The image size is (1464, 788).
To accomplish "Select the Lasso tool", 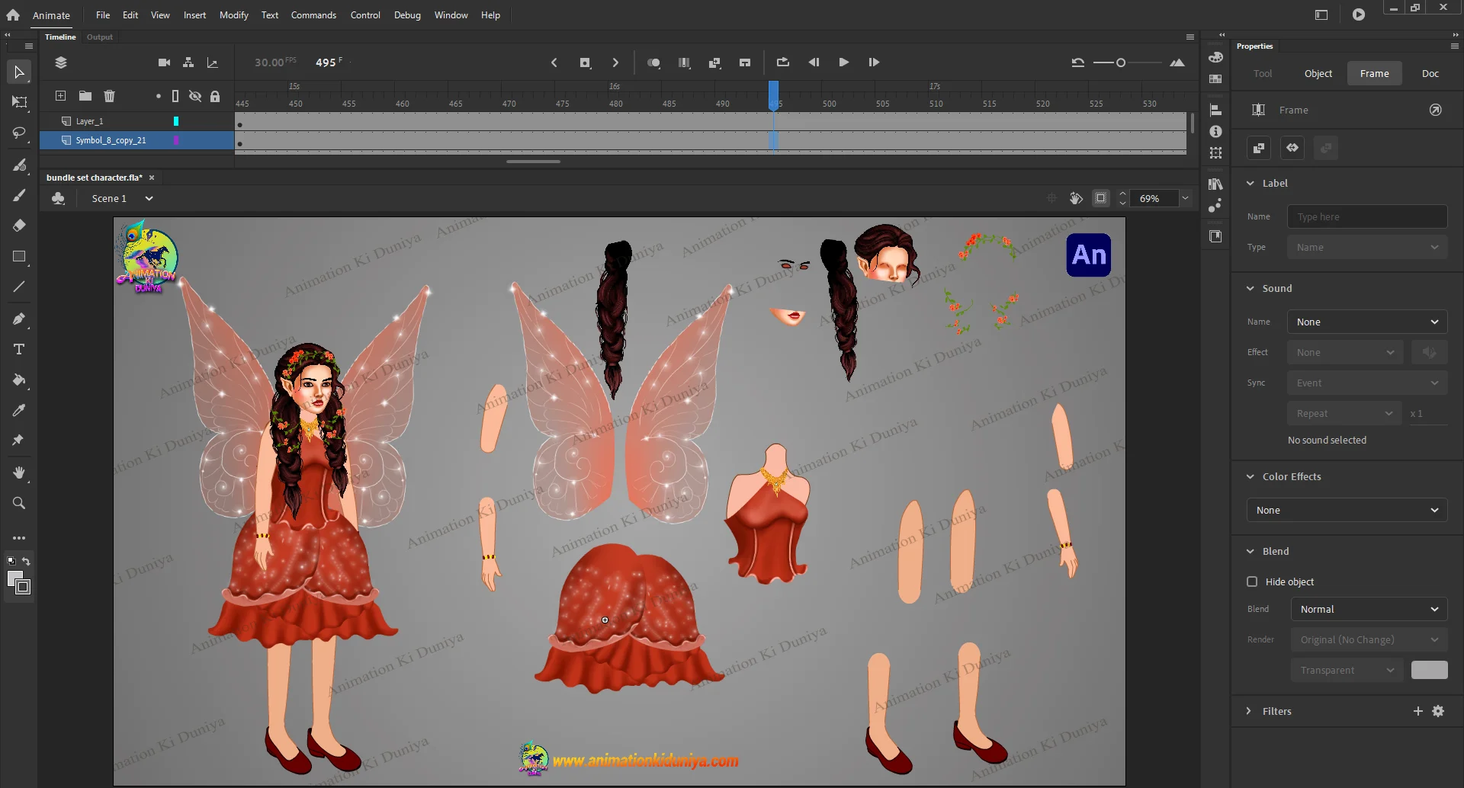I will pyautogui.click(x=19, y=133).
